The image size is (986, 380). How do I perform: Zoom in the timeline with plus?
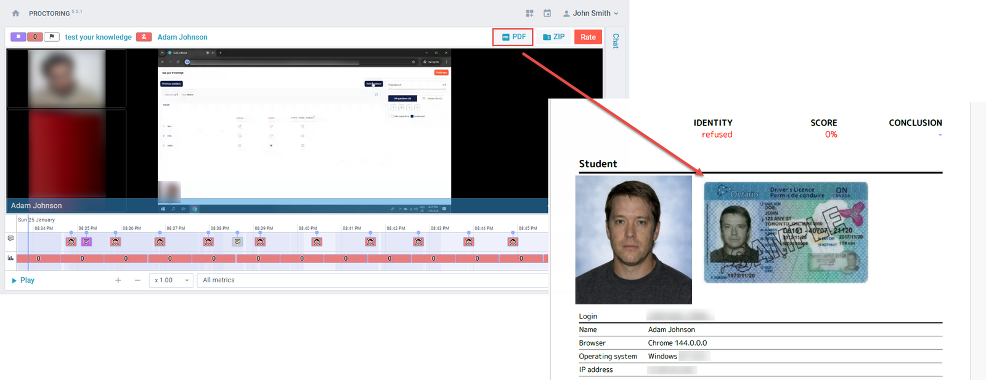[x=118, y=280]
